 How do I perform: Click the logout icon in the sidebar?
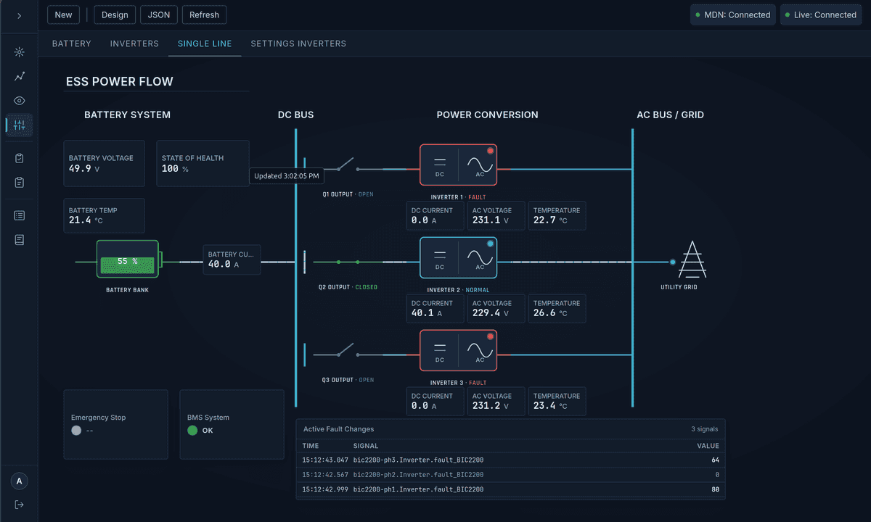(x=20, y=505)
